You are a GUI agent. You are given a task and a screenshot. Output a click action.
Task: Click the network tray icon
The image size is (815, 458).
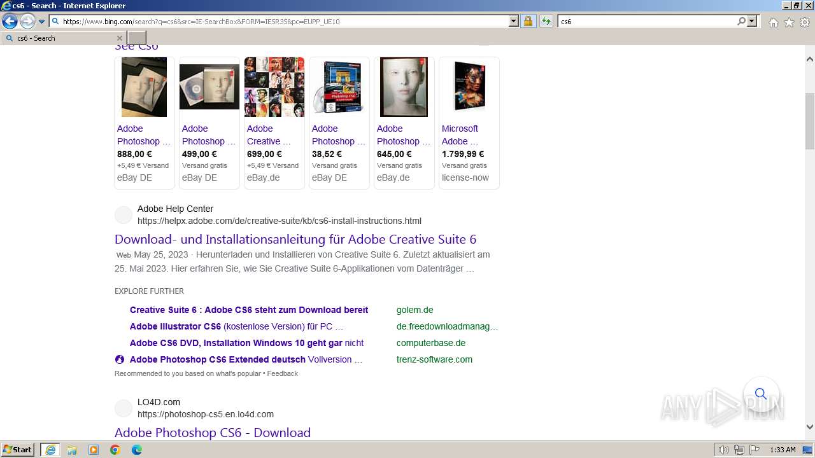739,450
